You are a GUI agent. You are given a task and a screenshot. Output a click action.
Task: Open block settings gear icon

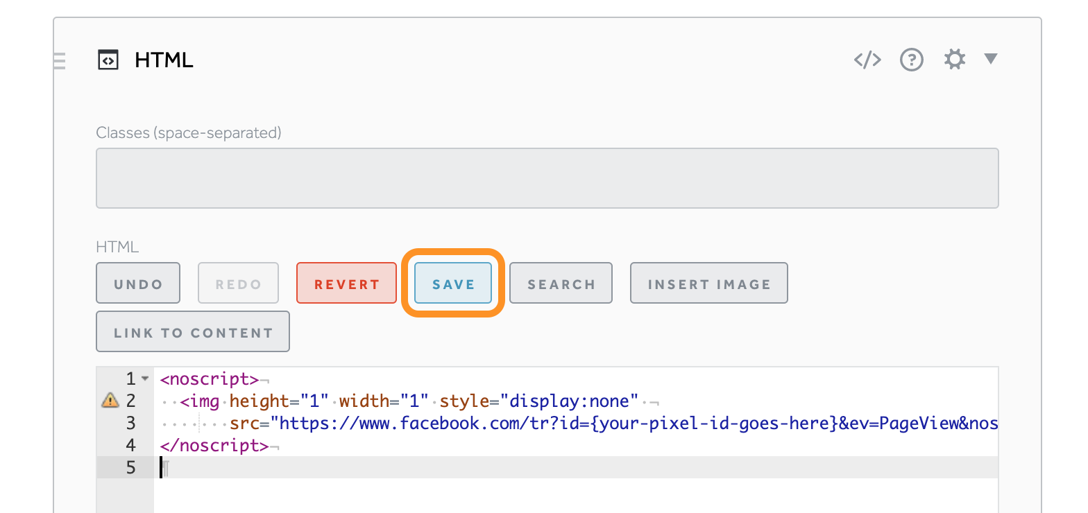click(955, 59)
